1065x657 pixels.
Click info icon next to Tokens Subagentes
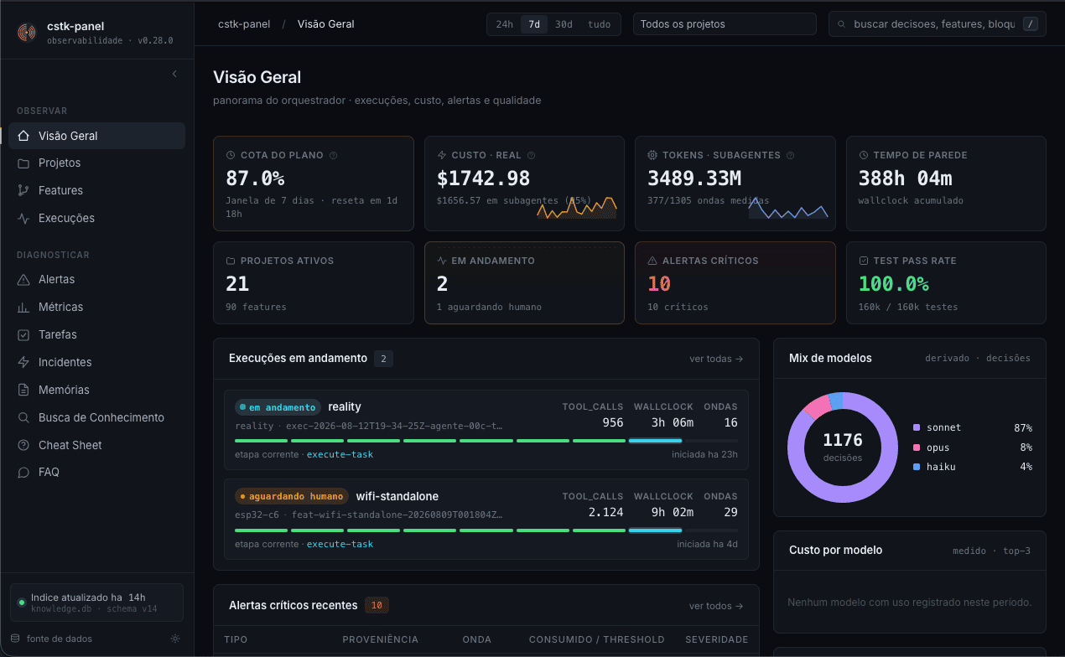(x=791, y=155)
